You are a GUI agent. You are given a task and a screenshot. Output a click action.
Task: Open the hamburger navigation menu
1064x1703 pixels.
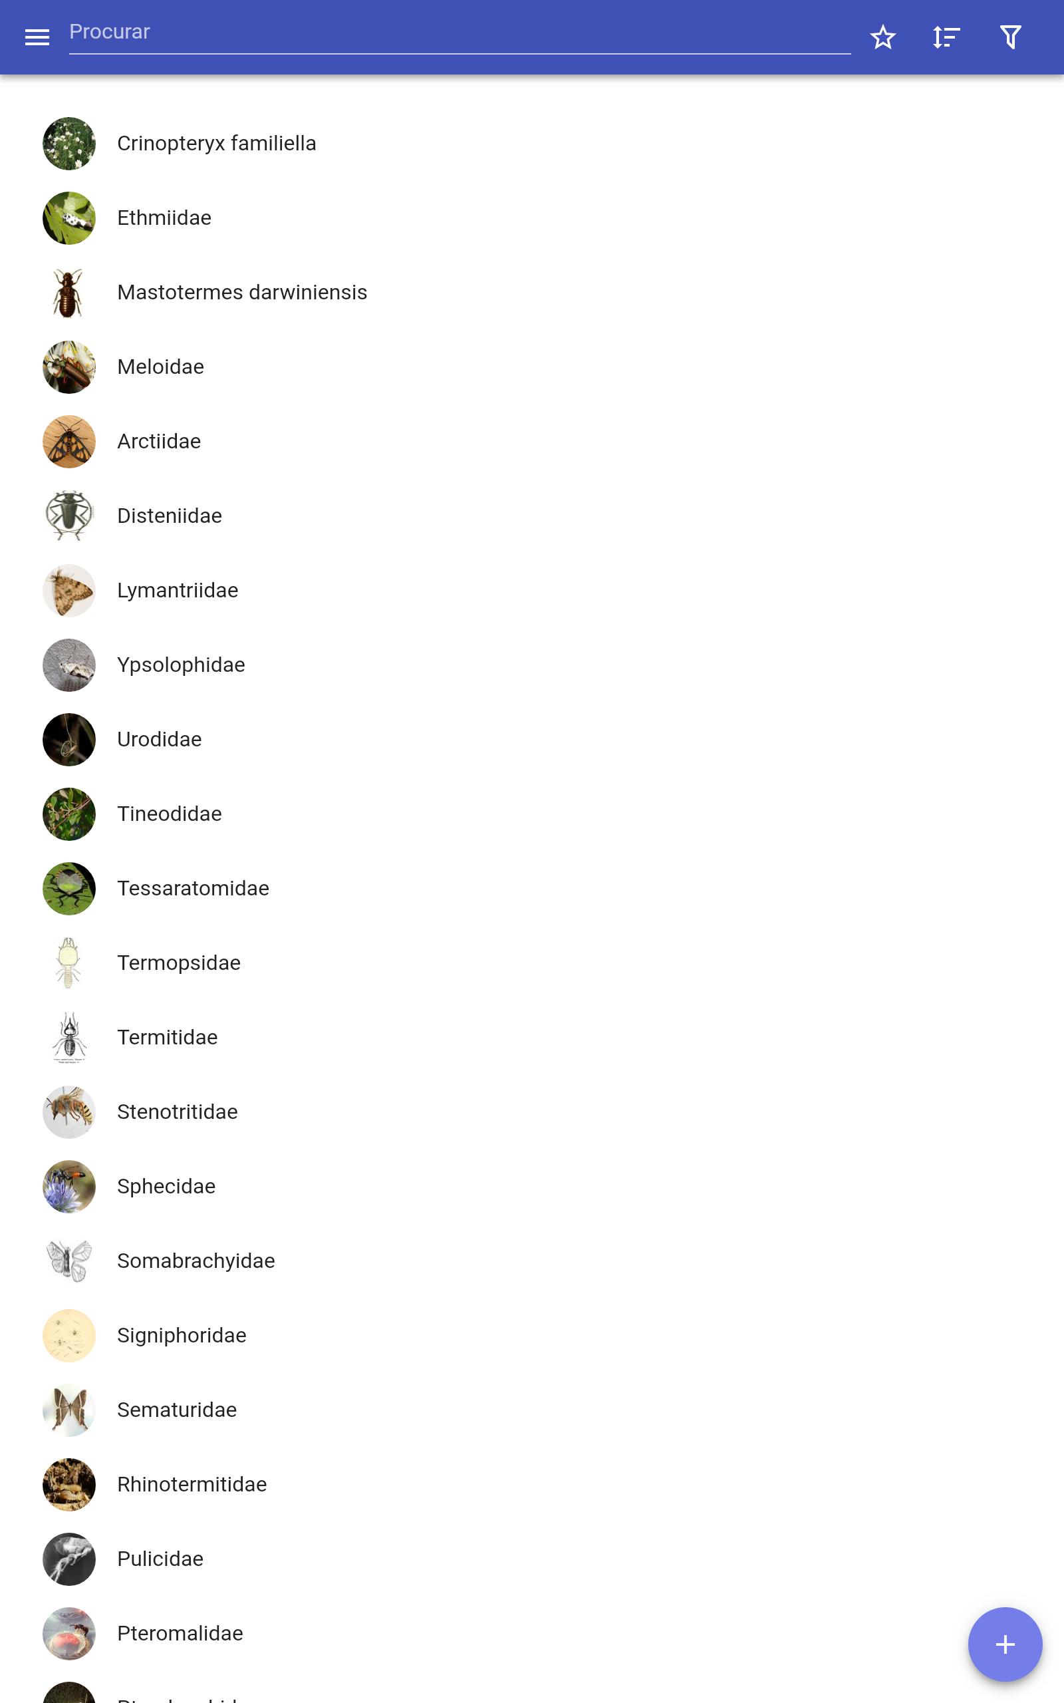(37, 37)
